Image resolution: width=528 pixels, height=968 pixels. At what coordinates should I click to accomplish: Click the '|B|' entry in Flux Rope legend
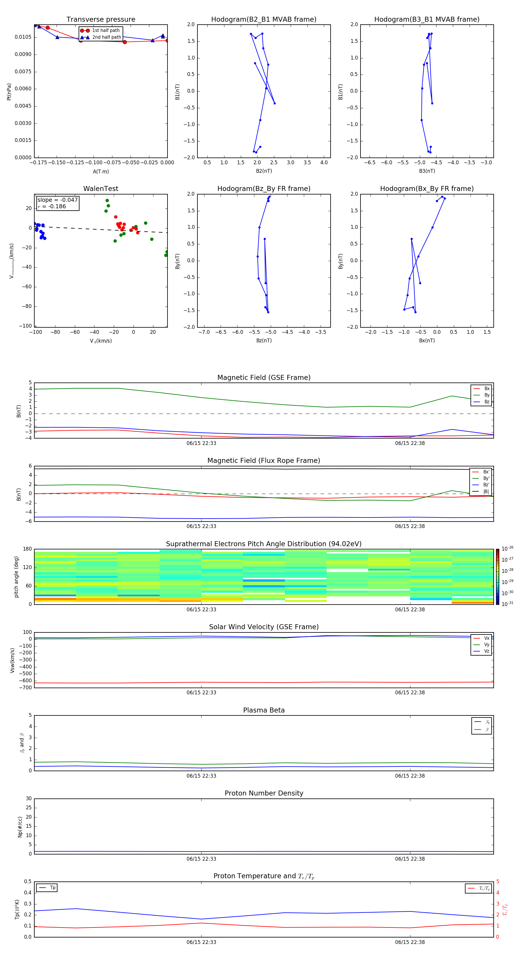tap(481, 492)
